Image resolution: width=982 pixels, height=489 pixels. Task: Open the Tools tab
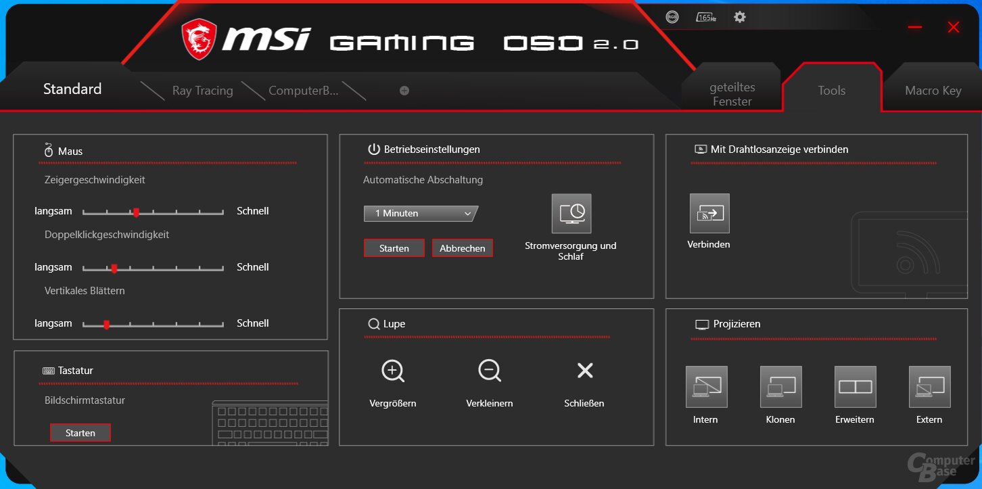(832, 91)
